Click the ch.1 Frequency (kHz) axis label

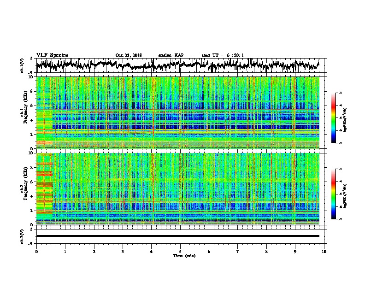(24, 107)
